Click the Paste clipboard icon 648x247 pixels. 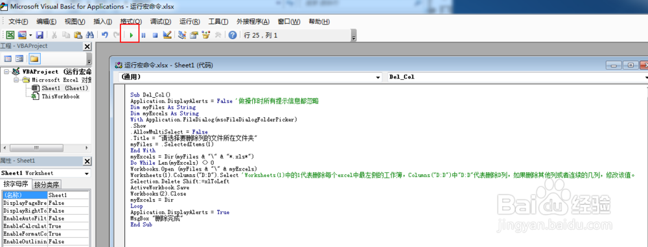[x=78, y=35]
